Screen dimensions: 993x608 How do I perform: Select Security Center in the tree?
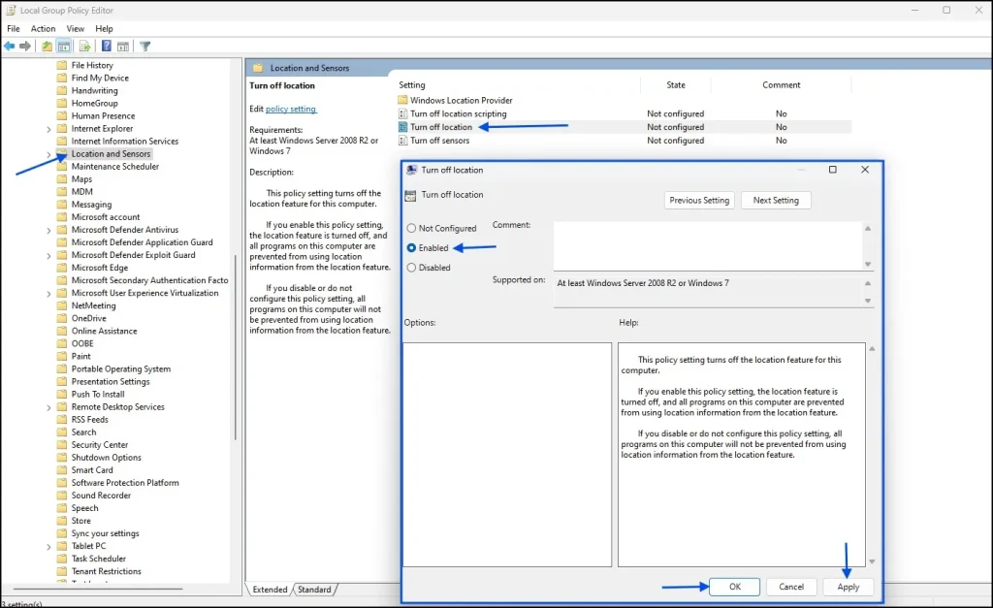[100, 444]
